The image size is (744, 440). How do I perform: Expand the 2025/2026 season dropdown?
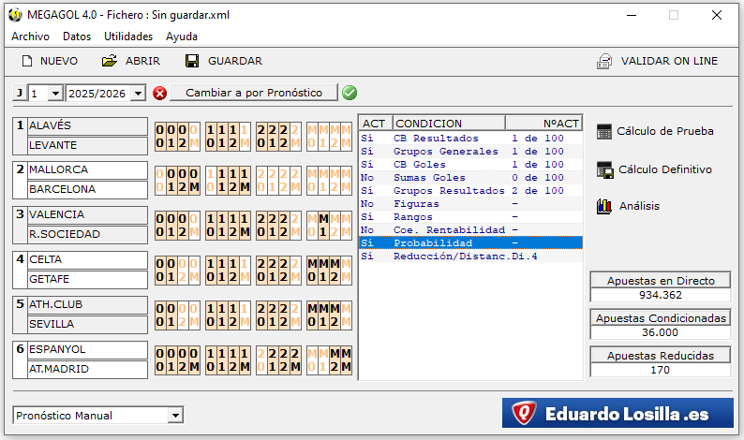(138, 94)
